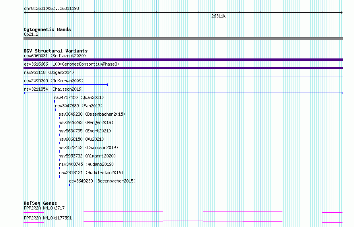Open variant esv3649239 (Besenbacher2015) label
354x227 pixels.
click(x=102, y=181)
